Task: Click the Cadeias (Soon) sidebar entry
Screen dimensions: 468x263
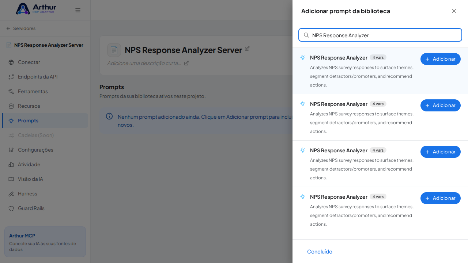Action: [x=45, y=135]
